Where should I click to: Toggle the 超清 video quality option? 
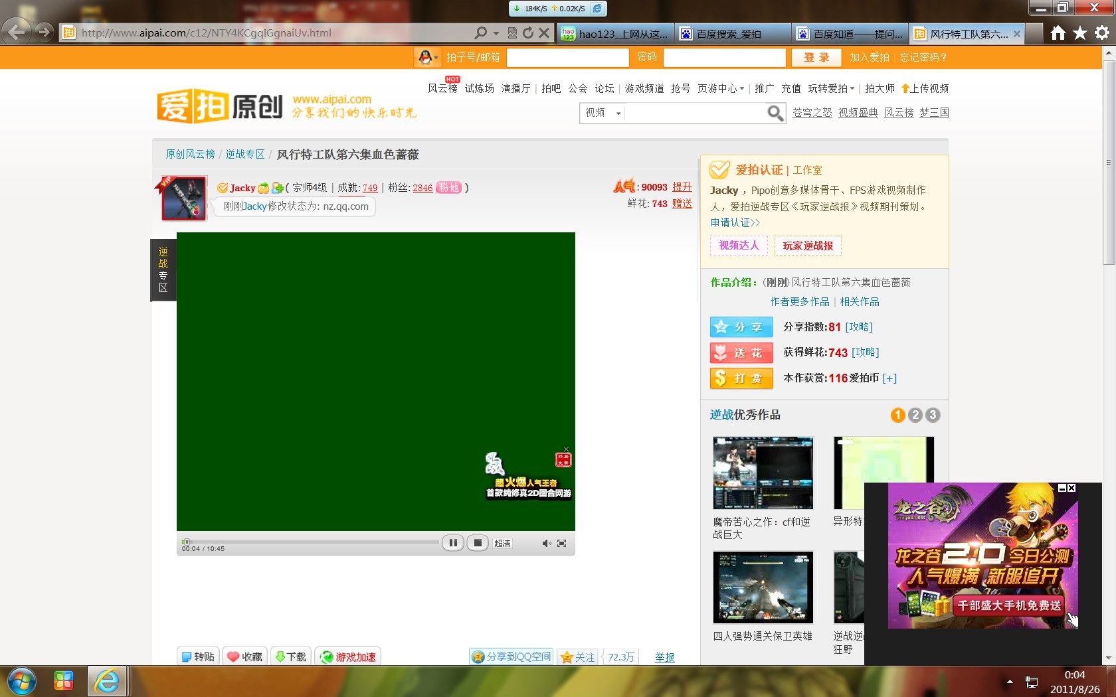point(502,544)
